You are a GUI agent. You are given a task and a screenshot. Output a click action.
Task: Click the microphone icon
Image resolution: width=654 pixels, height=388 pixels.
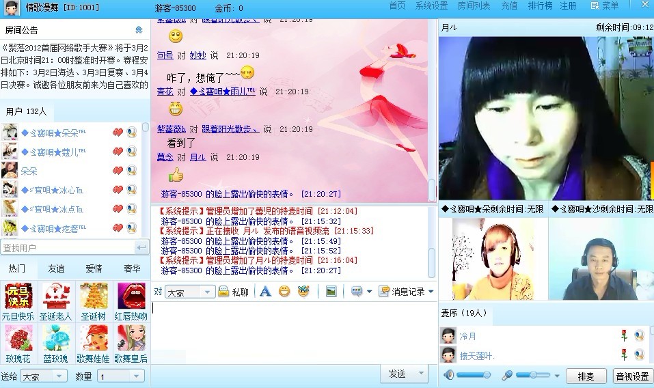[507, 375]
